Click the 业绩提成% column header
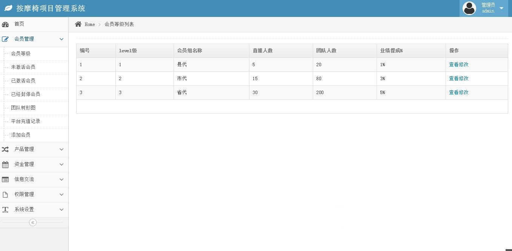The image size is (512, 251). point(391,51)
